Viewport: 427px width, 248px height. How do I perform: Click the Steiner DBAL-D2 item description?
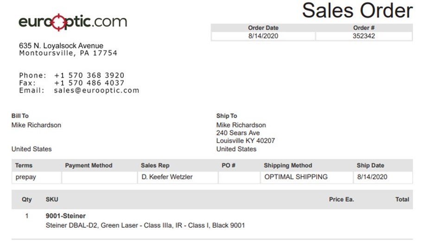(x=145, y=225)
